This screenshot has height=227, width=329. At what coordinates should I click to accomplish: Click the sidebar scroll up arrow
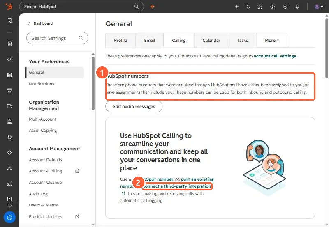tap(93, 54)
